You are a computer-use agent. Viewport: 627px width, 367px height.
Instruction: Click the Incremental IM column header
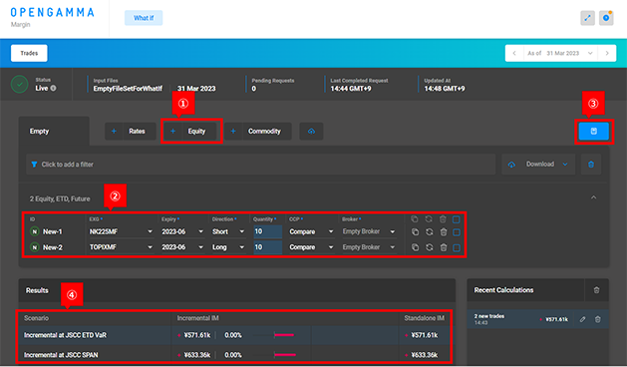click(x=198, y=318)
